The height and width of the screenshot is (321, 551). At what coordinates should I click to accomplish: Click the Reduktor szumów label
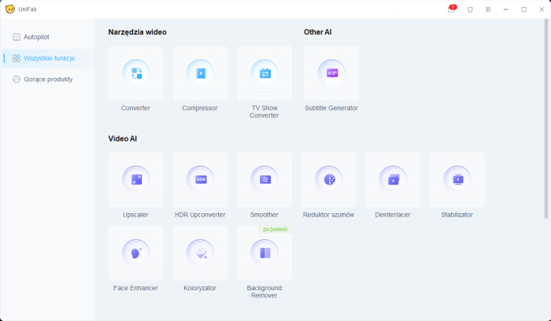tap(328, 215)
